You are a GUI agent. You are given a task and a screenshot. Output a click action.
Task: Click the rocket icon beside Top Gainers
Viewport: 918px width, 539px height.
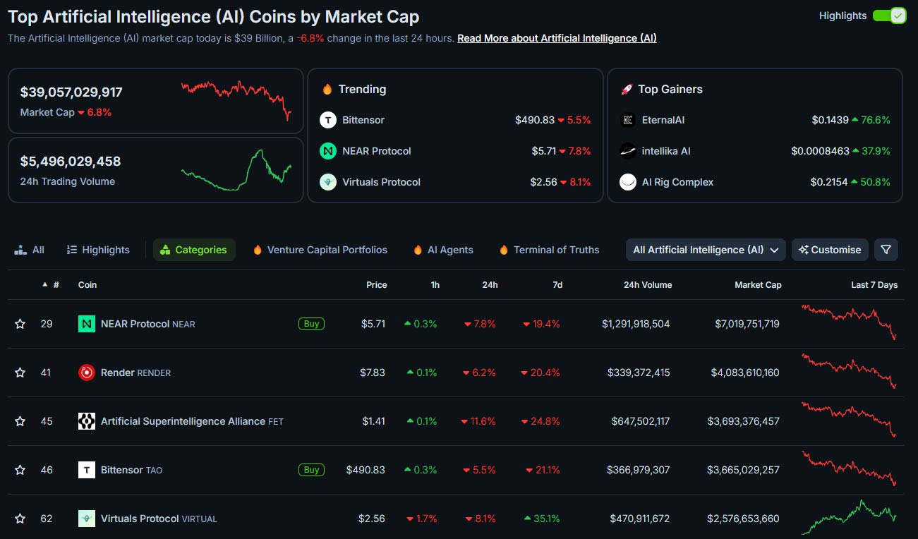click(x=627, y=89)
